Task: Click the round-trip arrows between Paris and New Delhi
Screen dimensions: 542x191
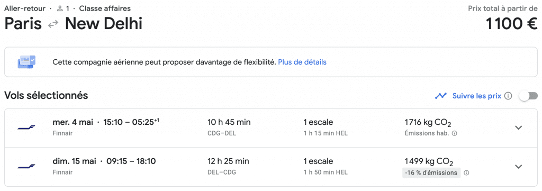Action: (53, 24)
